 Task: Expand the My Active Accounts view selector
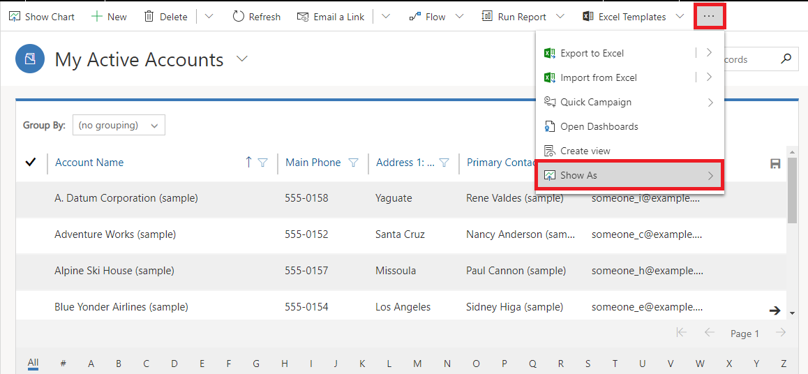click(x=241, y=59)
